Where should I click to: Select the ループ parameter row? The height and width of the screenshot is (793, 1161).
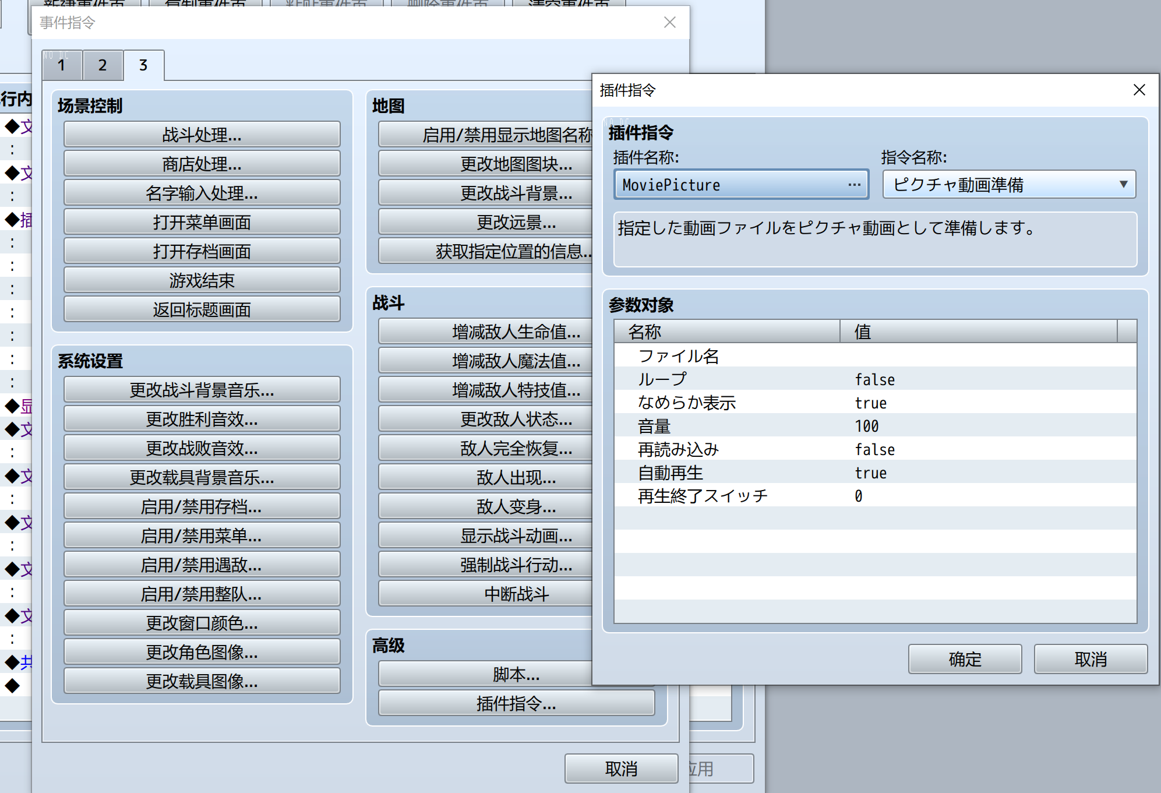[x=875, y=379]
